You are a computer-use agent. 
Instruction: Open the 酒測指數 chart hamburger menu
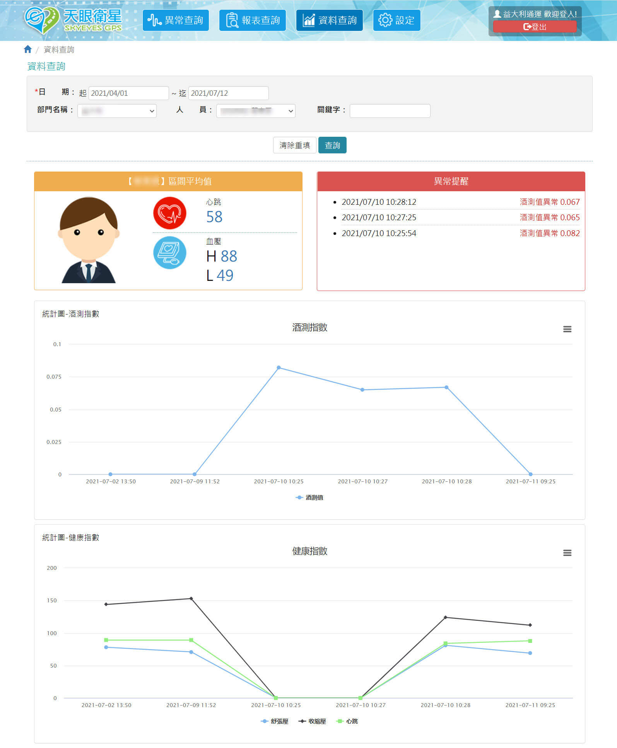(x=567, y=329)
